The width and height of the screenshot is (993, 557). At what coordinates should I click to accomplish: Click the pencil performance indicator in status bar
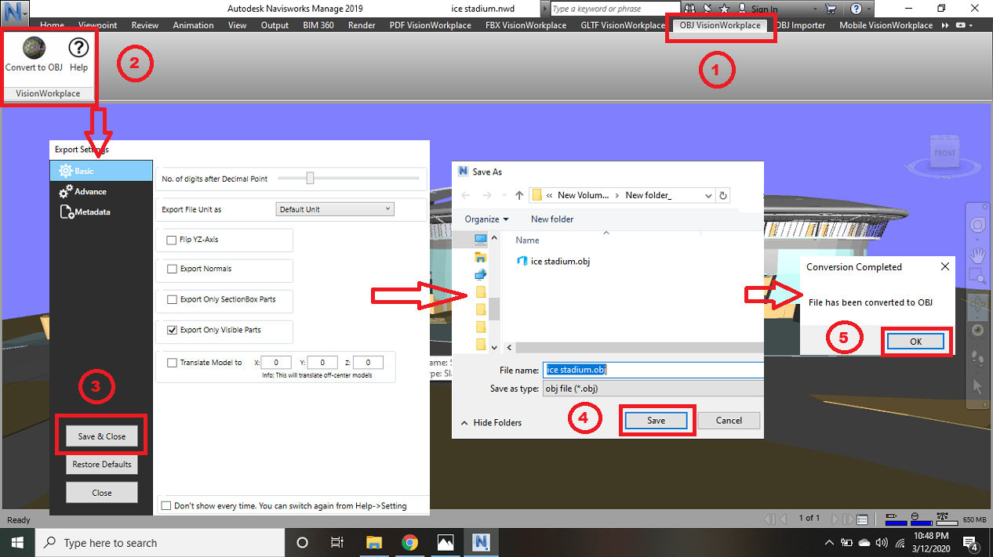pyautogui.click(x=896, y=519)
